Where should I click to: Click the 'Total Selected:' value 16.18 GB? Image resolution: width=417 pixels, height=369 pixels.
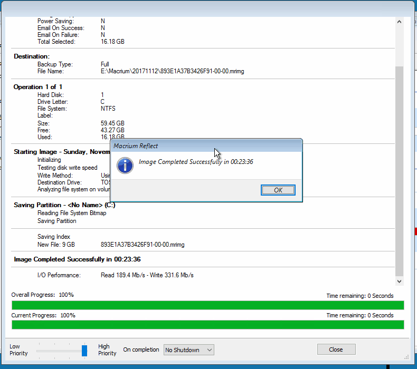pyautogui.click(x=112, y=42)
